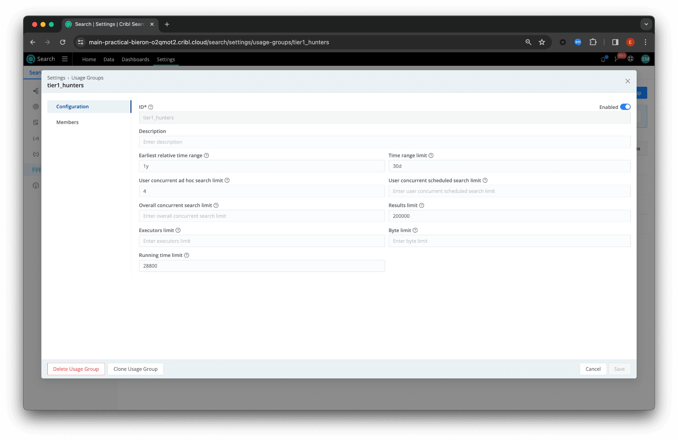Toggle the Enabled switch off
This screenshot has height=441, width=678.
click(625, 107)
